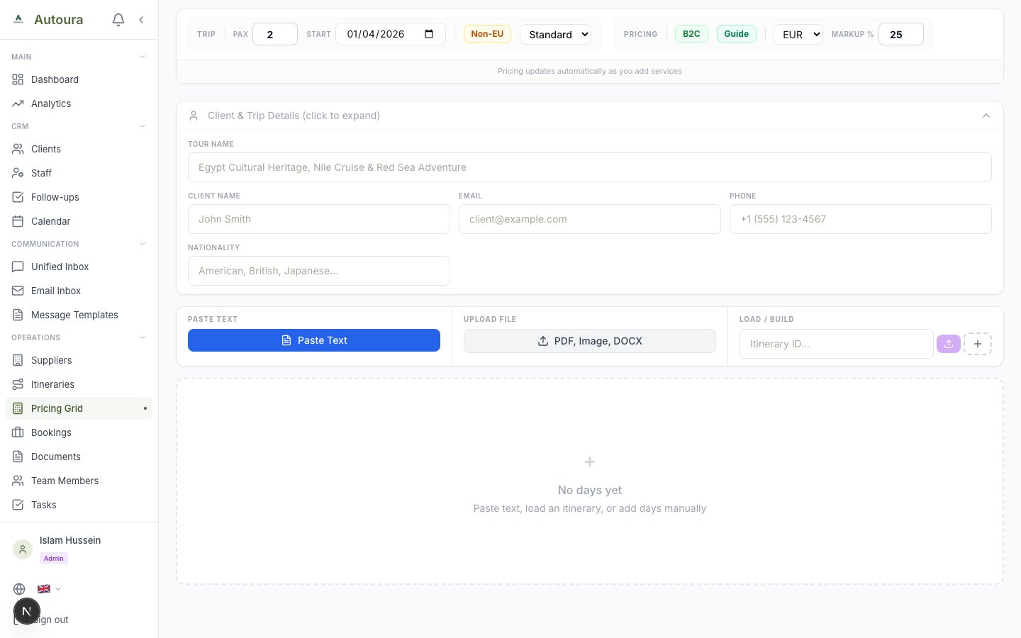Click the Tour Name input field

590,167
